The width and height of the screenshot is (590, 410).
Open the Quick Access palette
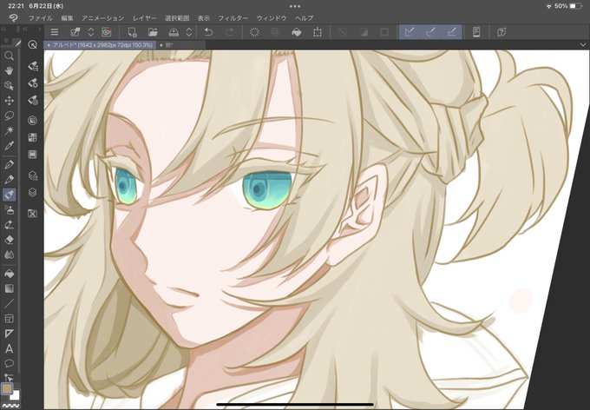[x=33, y=45]
